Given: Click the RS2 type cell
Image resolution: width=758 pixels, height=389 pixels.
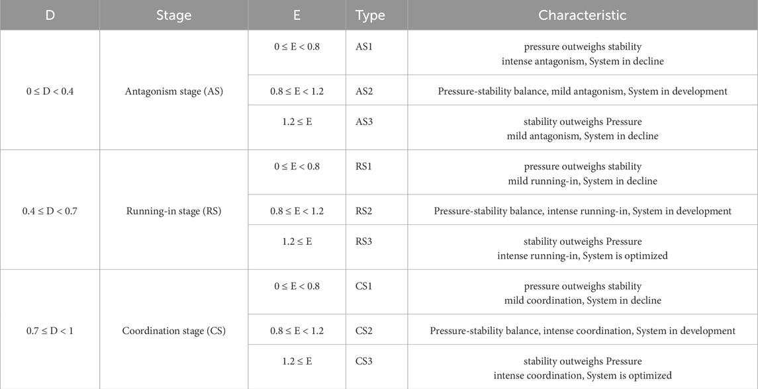Looking at the screenshot, I should point(365,212).
